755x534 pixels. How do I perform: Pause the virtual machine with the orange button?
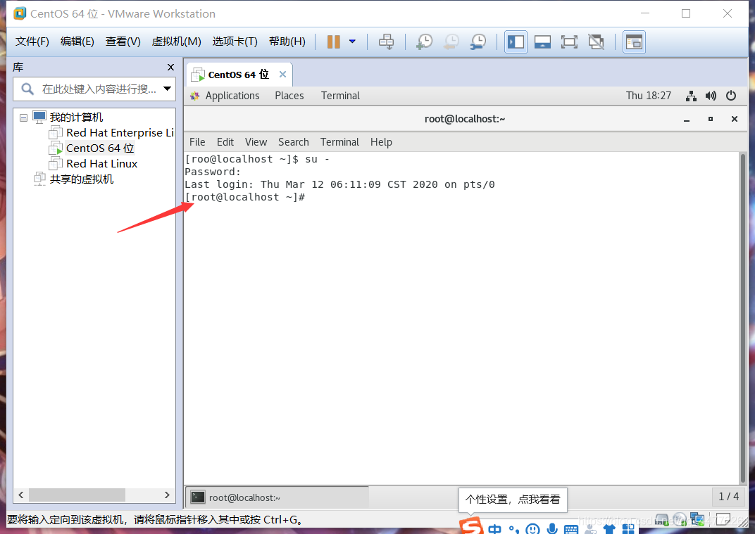point(333,42)
